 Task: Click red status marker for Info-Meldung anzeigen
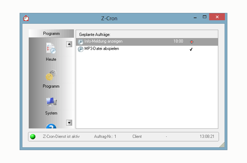click(192, 42)
